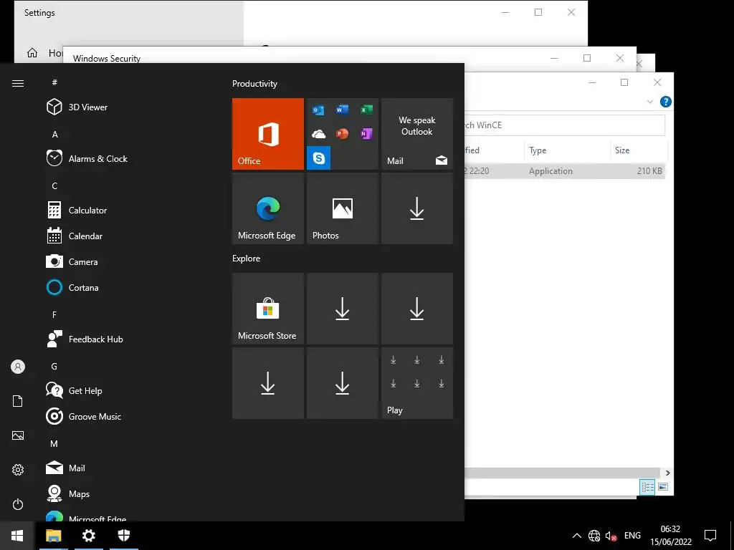This screenshot has width=734, height=550.
Task: Jump to the # letter index
Action: pos(54,82)
